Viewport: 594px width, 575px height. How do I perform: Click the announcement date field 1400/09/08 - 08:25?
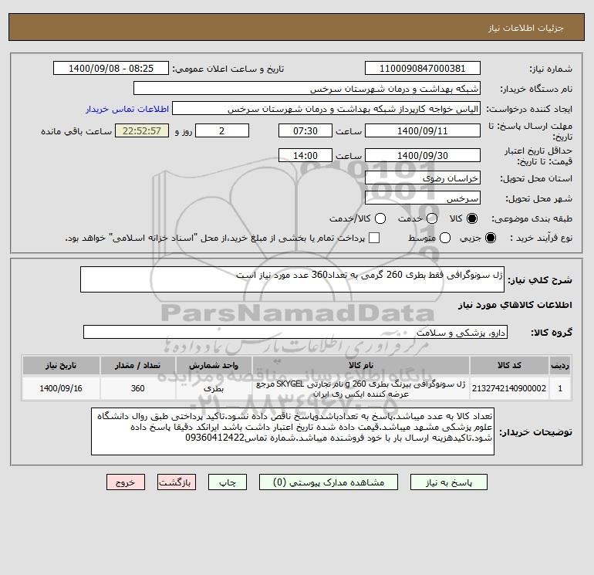(x=111, y=68)
